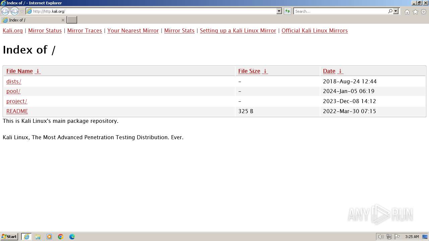Open a new blank tab
429x241 pixels.
(72, 20)
